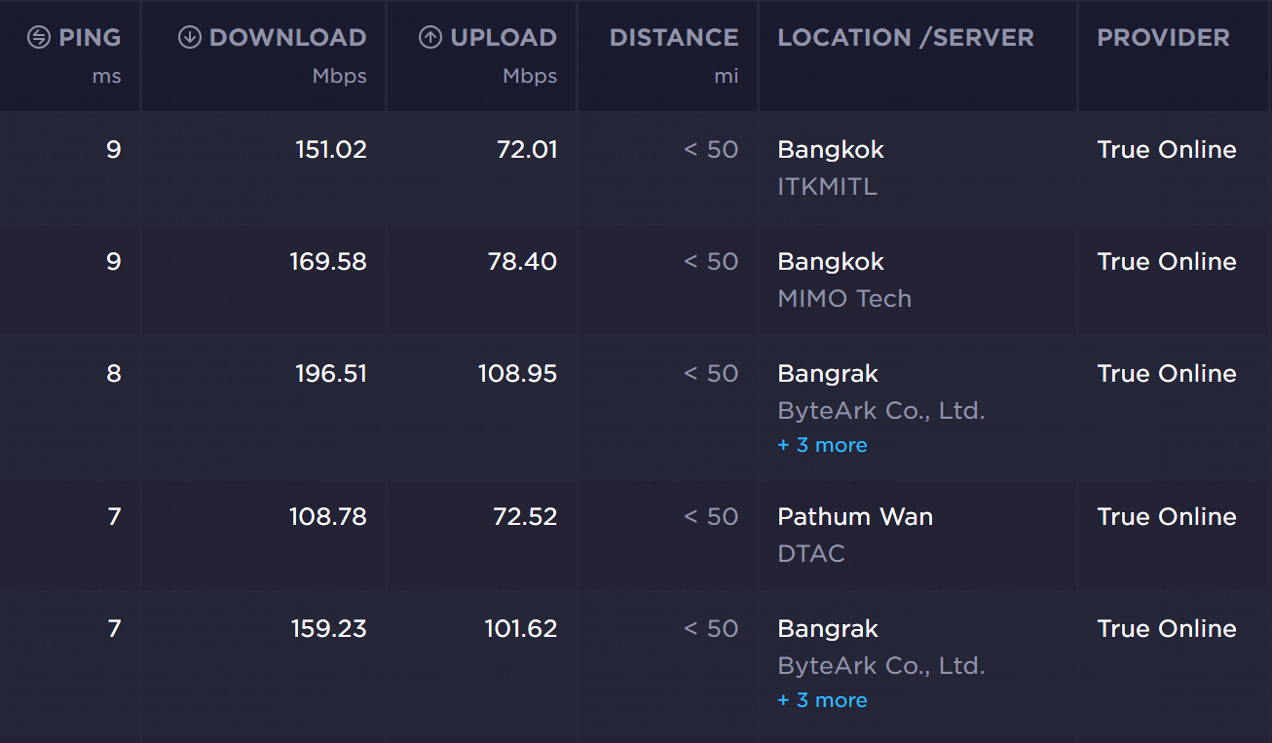Click the ITKMITL server name
Screen dimensions: 1272x743
[x=827, y=187]
